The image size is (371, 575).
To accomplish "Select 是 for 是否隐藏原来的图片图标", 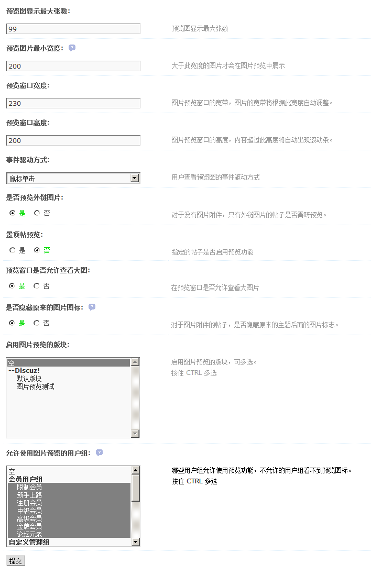I will click(x=12, y=323).
